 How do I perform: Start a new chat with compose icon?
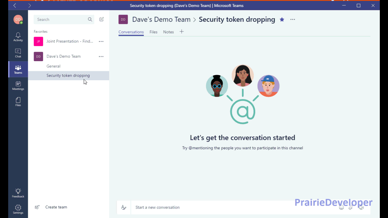(x=102, y=19)
